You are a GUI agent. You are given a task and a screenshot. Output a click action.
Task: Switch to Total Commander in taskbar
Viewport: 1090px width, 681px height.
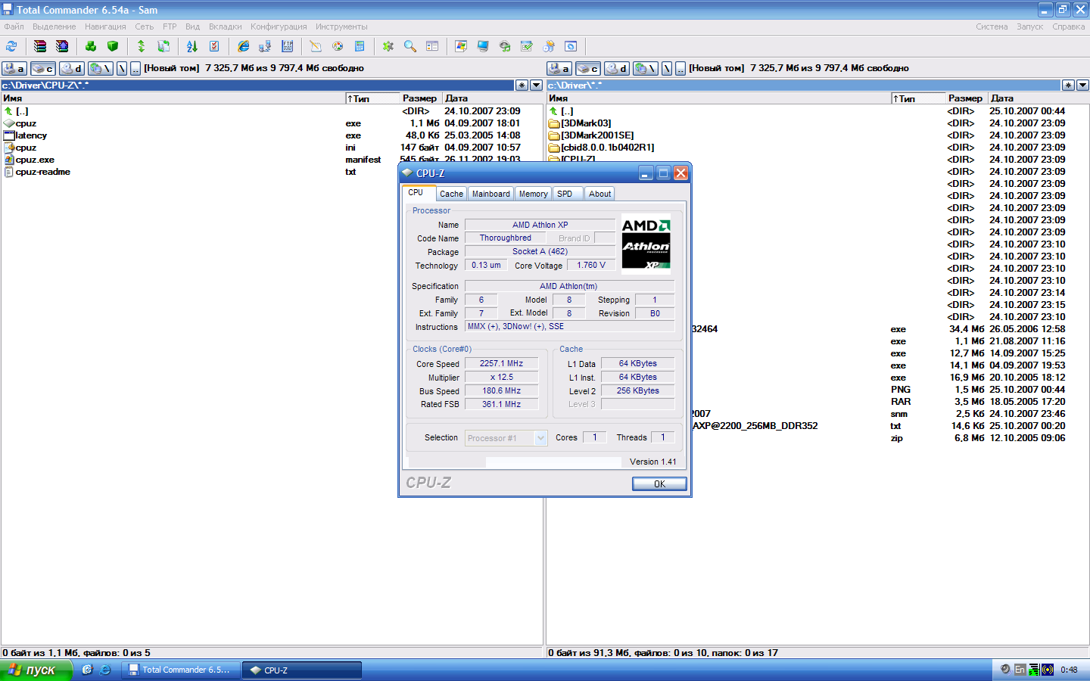click(182, 670)
